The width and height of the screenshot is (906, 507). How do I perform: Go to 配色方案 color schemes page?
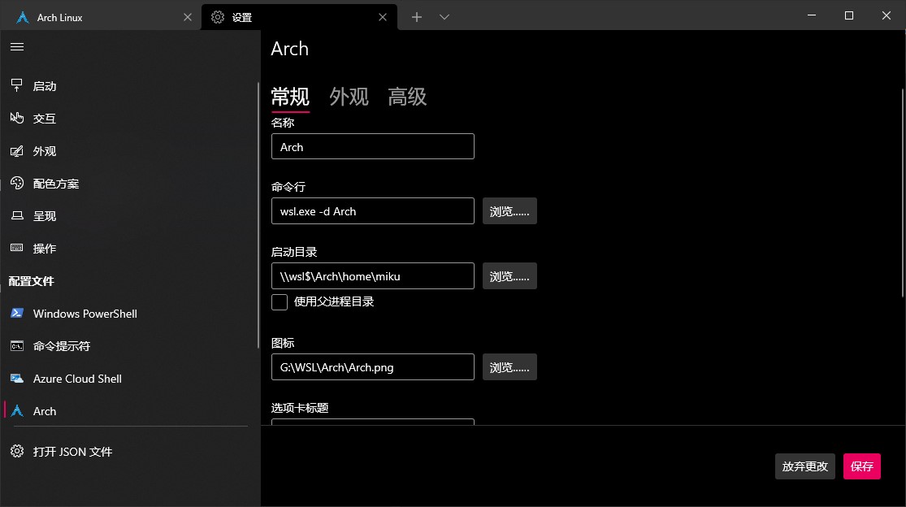pyautogui.click(x=129, y=183)
